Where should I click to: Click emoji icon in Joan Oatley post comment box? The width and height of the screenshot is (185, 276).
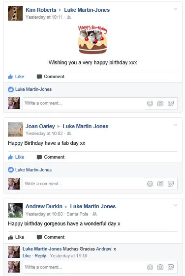coord(150,184)
